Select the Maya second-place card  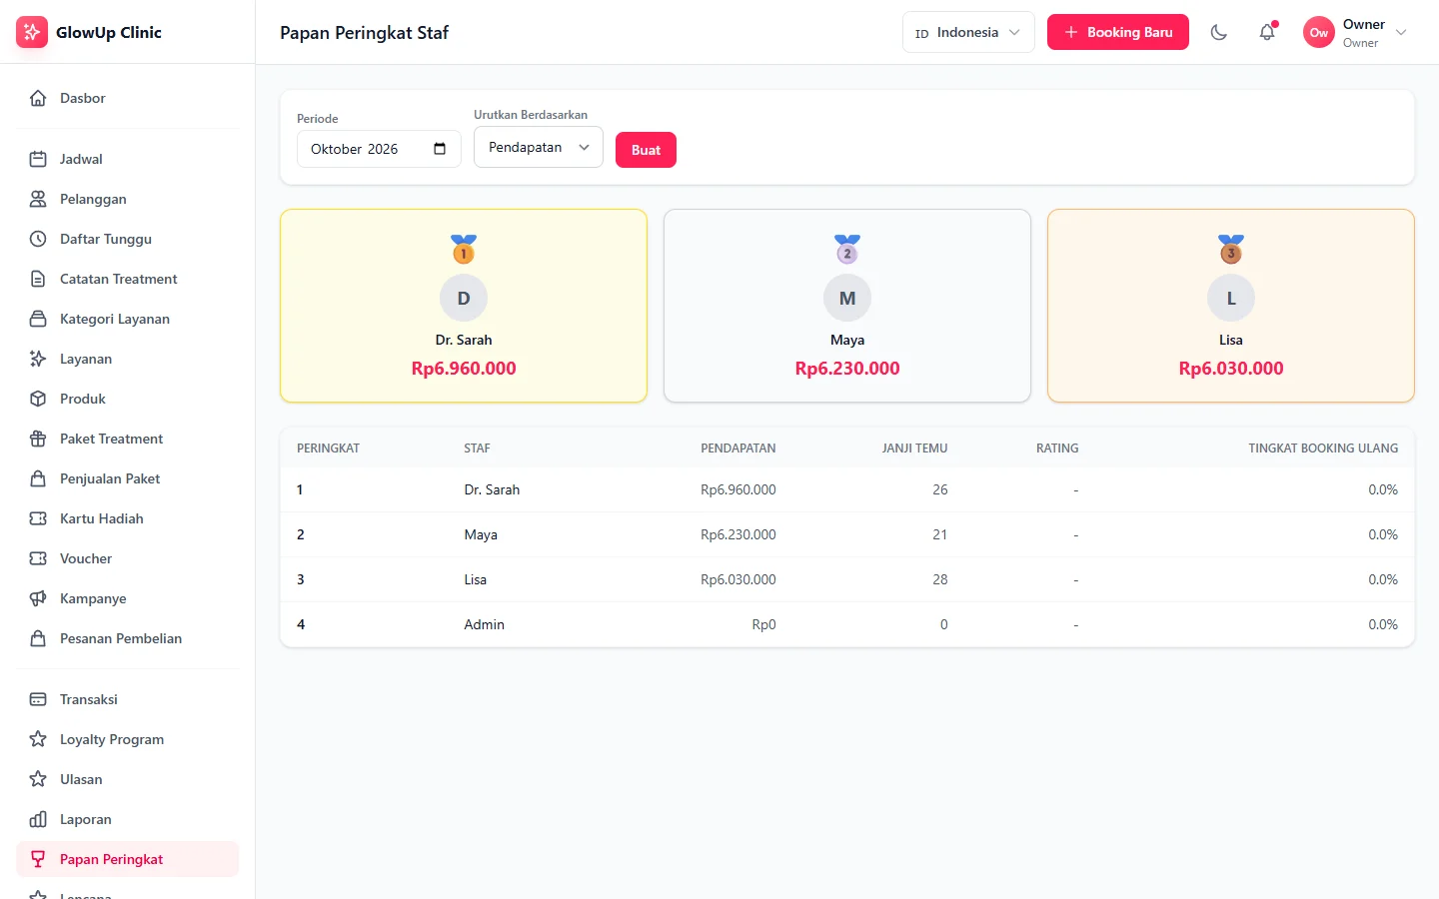[x=847, y=306]
